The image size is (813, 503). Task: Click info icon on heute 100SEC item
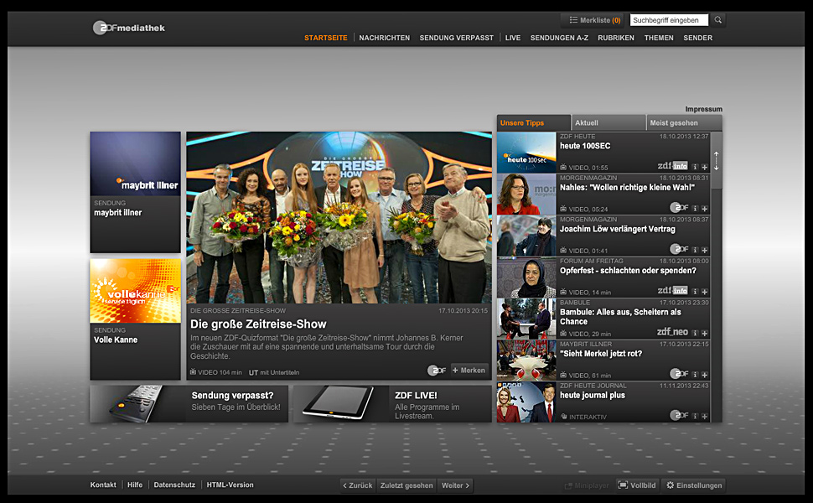(x=695, y=166)
